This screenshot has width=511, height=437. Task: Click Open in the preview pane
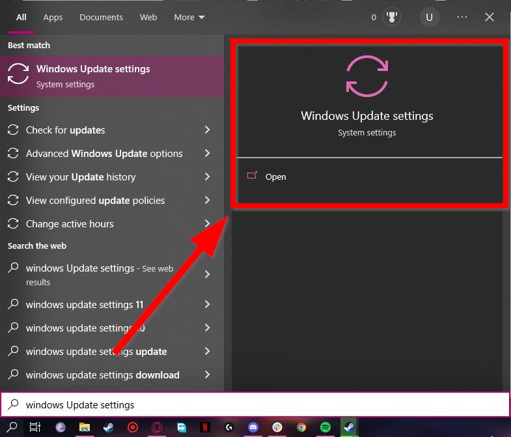tap(276, 176)
